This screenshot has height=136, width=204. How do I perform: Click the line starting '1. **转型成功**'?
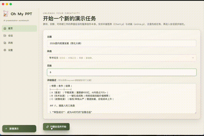tap(71, 112)
